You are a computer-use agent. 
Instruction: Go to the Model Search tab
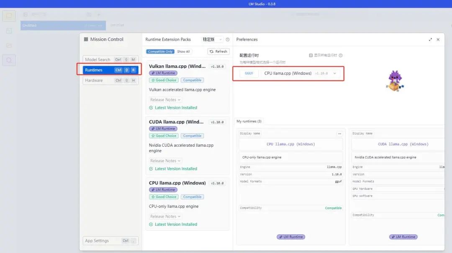coord(110,60)
